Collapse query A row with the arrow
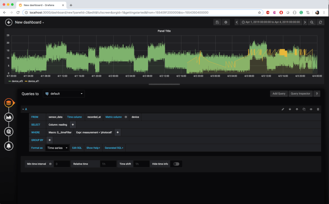 pos(23,109)
